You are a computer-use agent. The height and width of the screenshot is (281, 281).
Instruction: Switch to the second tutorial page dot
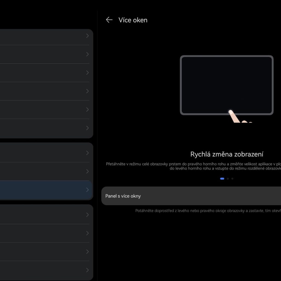click(228, 179)
